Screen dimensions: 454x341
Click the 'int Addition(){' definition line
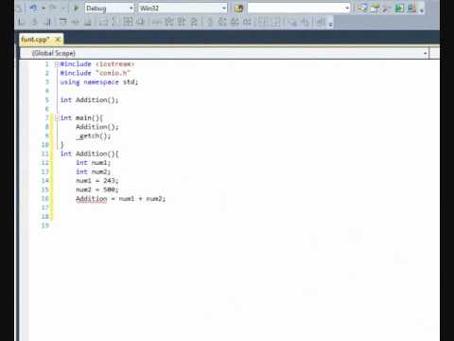89,153
